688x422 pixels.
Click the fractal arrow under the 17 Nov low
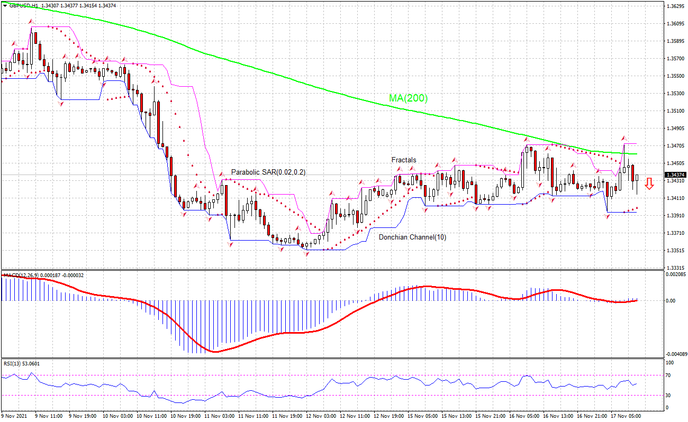[608, 216]
